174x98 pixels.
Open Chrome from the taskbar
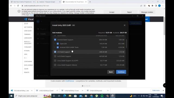pos(91,96)
